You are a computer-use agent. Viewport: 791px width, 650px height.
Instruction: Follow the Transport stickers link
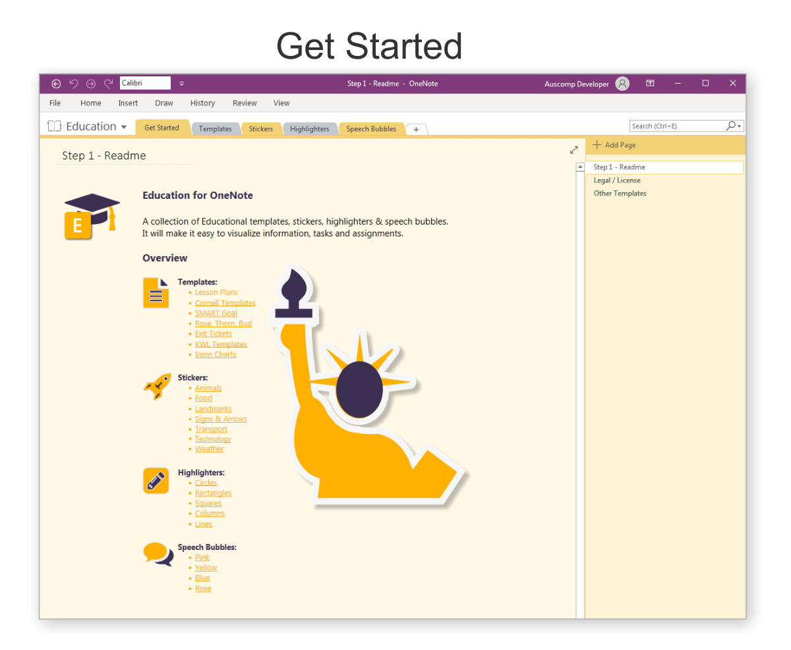point(211,429)
